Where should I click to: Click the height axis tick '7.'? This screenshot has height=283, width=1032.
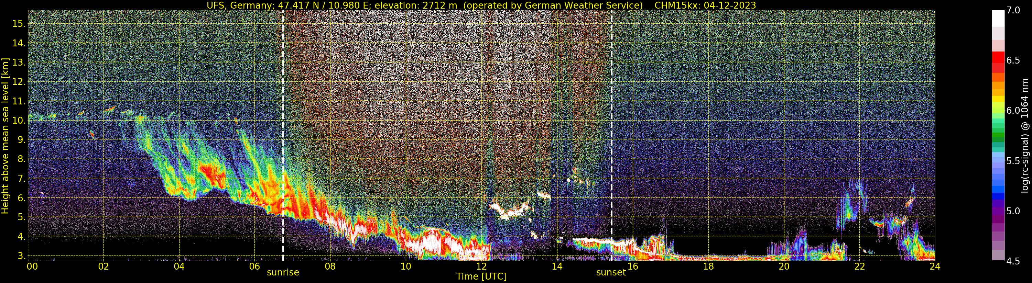(21, 179)
